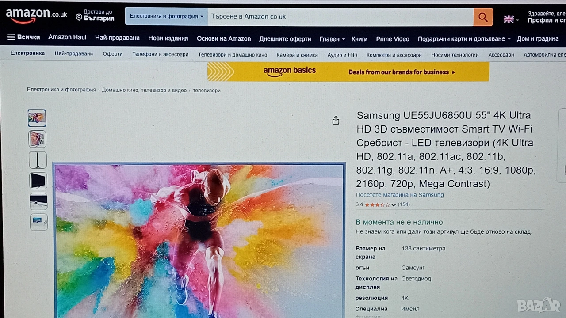Screen dimensions: 566x318
Task: Open the Всички hamburger menu
Action: [23, 37]
